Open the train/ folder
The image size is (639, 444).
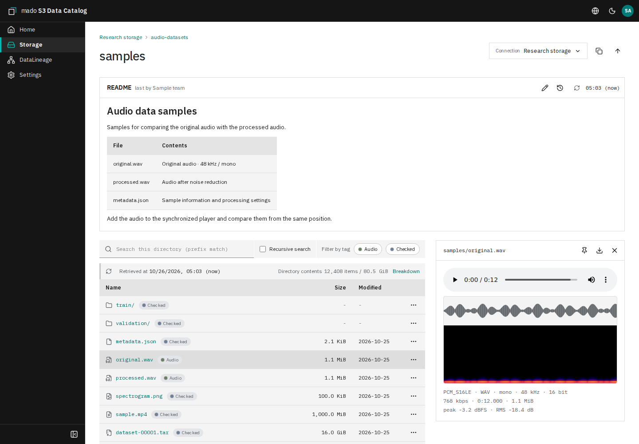125,305
